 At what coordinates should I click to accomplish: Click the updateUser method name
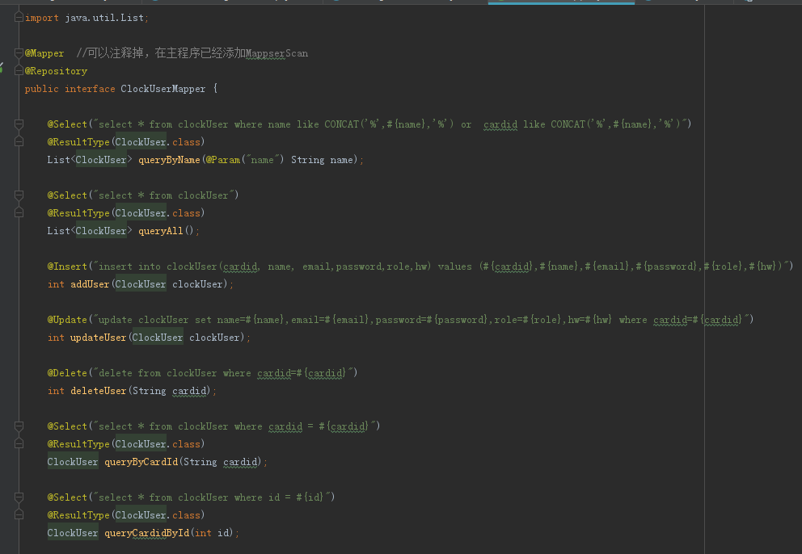pos(98,338)
